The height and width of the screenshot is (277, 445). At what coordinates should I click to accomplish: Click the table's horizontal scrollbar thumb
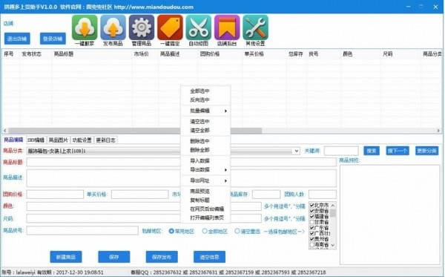(135, 131)
